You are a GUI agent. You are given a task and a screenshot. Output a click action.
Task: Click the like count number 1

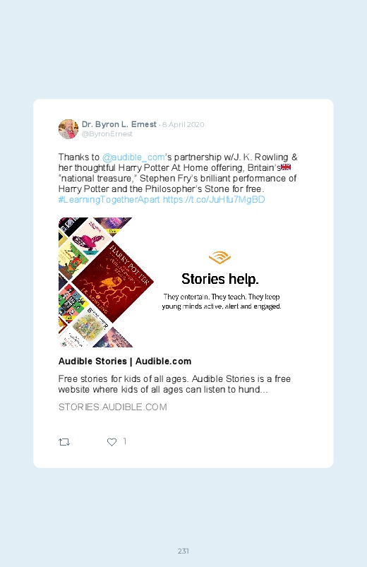pyautogui.click(x=124, y=441)
